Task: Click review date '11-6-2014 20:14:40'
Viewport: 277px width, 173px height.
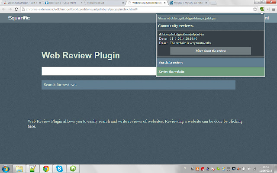Action: click(x=184, y=38)
